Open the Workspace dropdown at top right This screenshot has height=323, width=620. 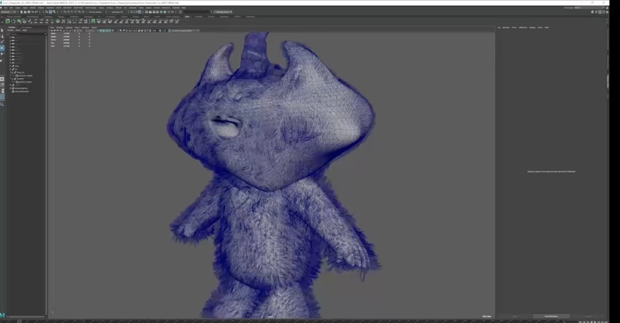click(589, 8)
